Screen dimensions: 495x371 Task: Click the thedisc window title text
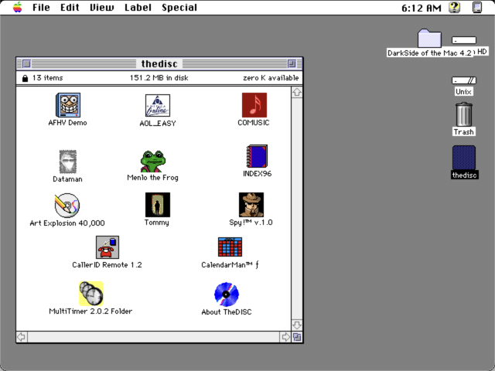[159, 63]
